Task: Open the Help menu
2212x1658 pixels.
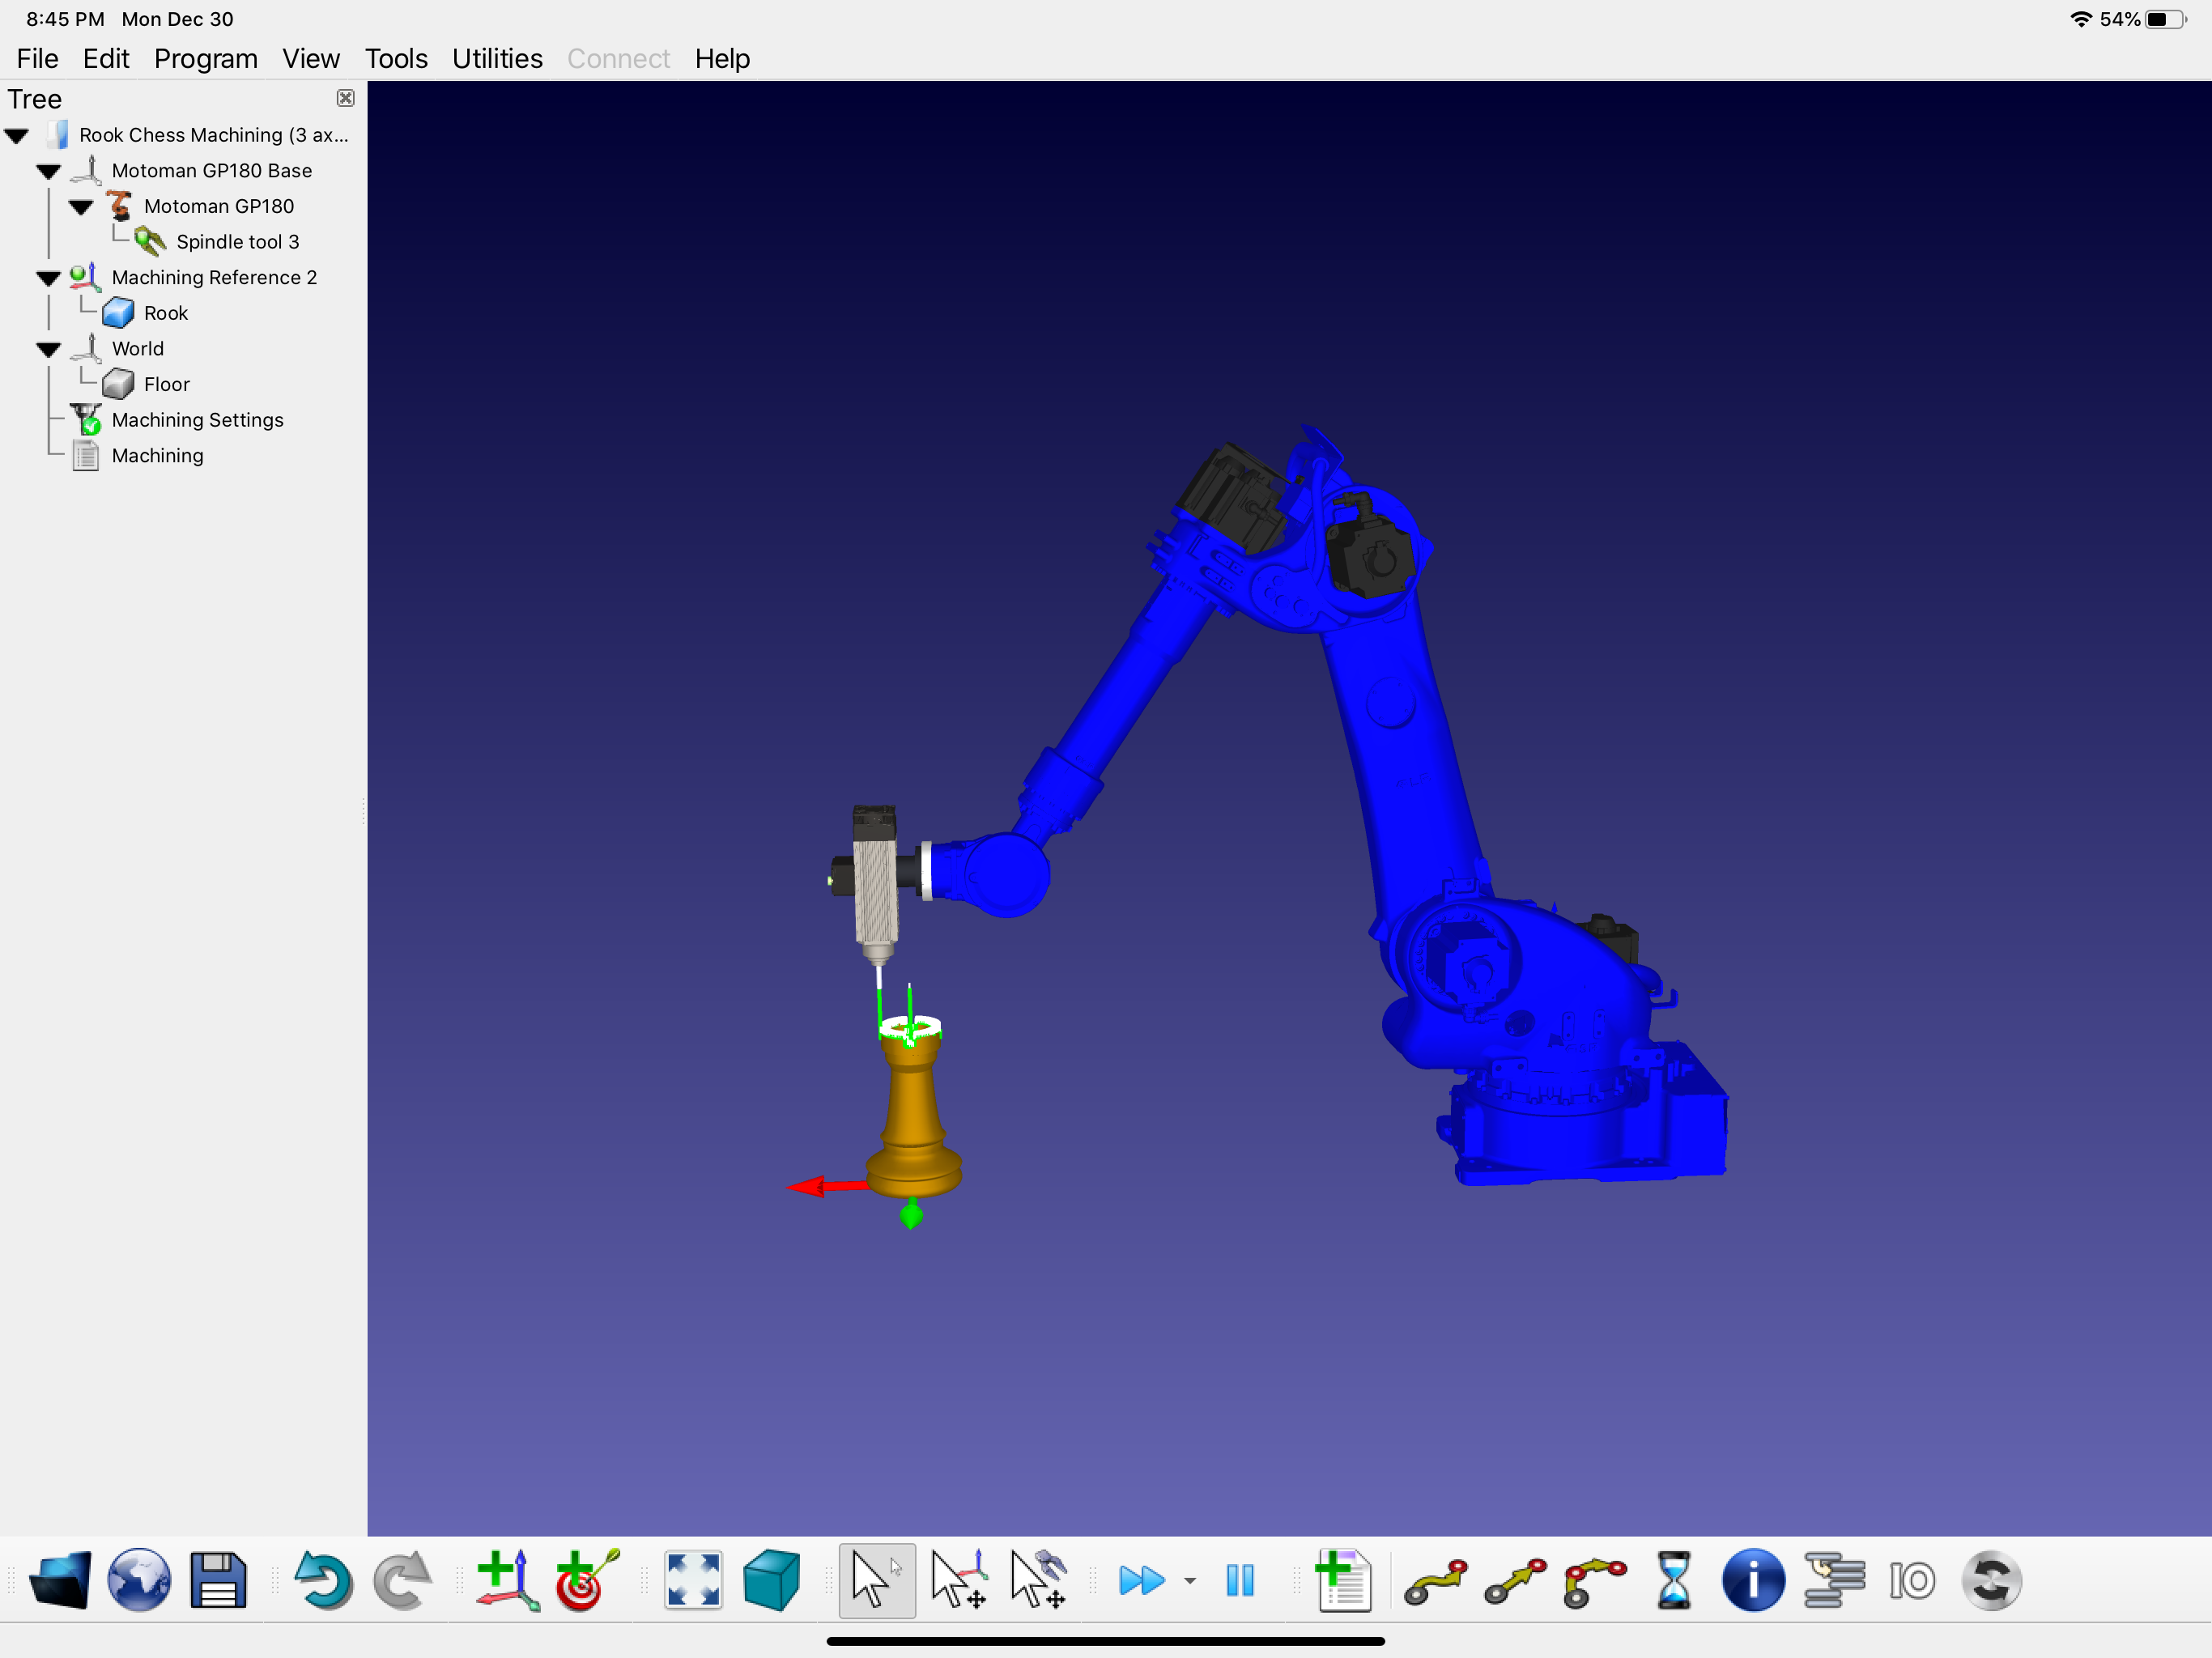Action: click(x=722, y=59)
